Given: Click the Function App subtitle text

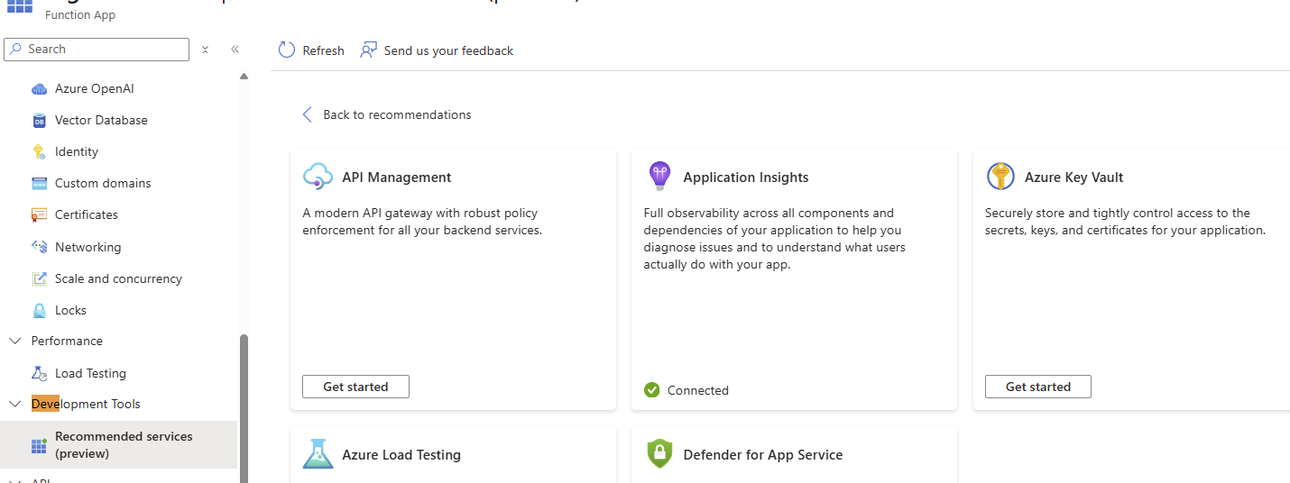Looking at the screenshot, I should tap(80, 15).
